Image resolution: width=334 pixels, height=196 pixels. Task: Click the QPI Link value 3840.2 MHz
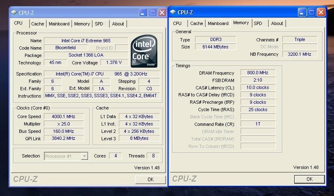pyautogui.click(x=64, y=138)
